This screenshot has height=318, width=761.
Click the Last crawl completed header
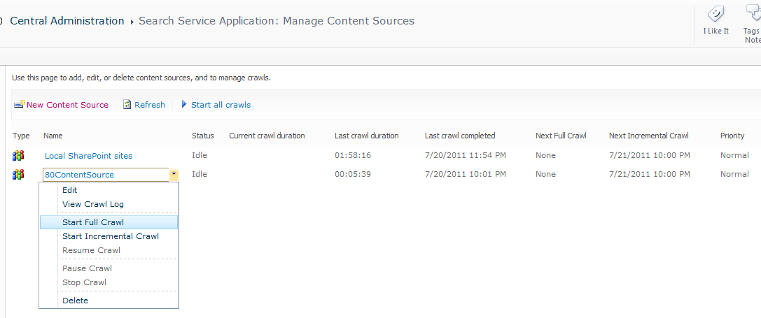[x=460, y=136]
